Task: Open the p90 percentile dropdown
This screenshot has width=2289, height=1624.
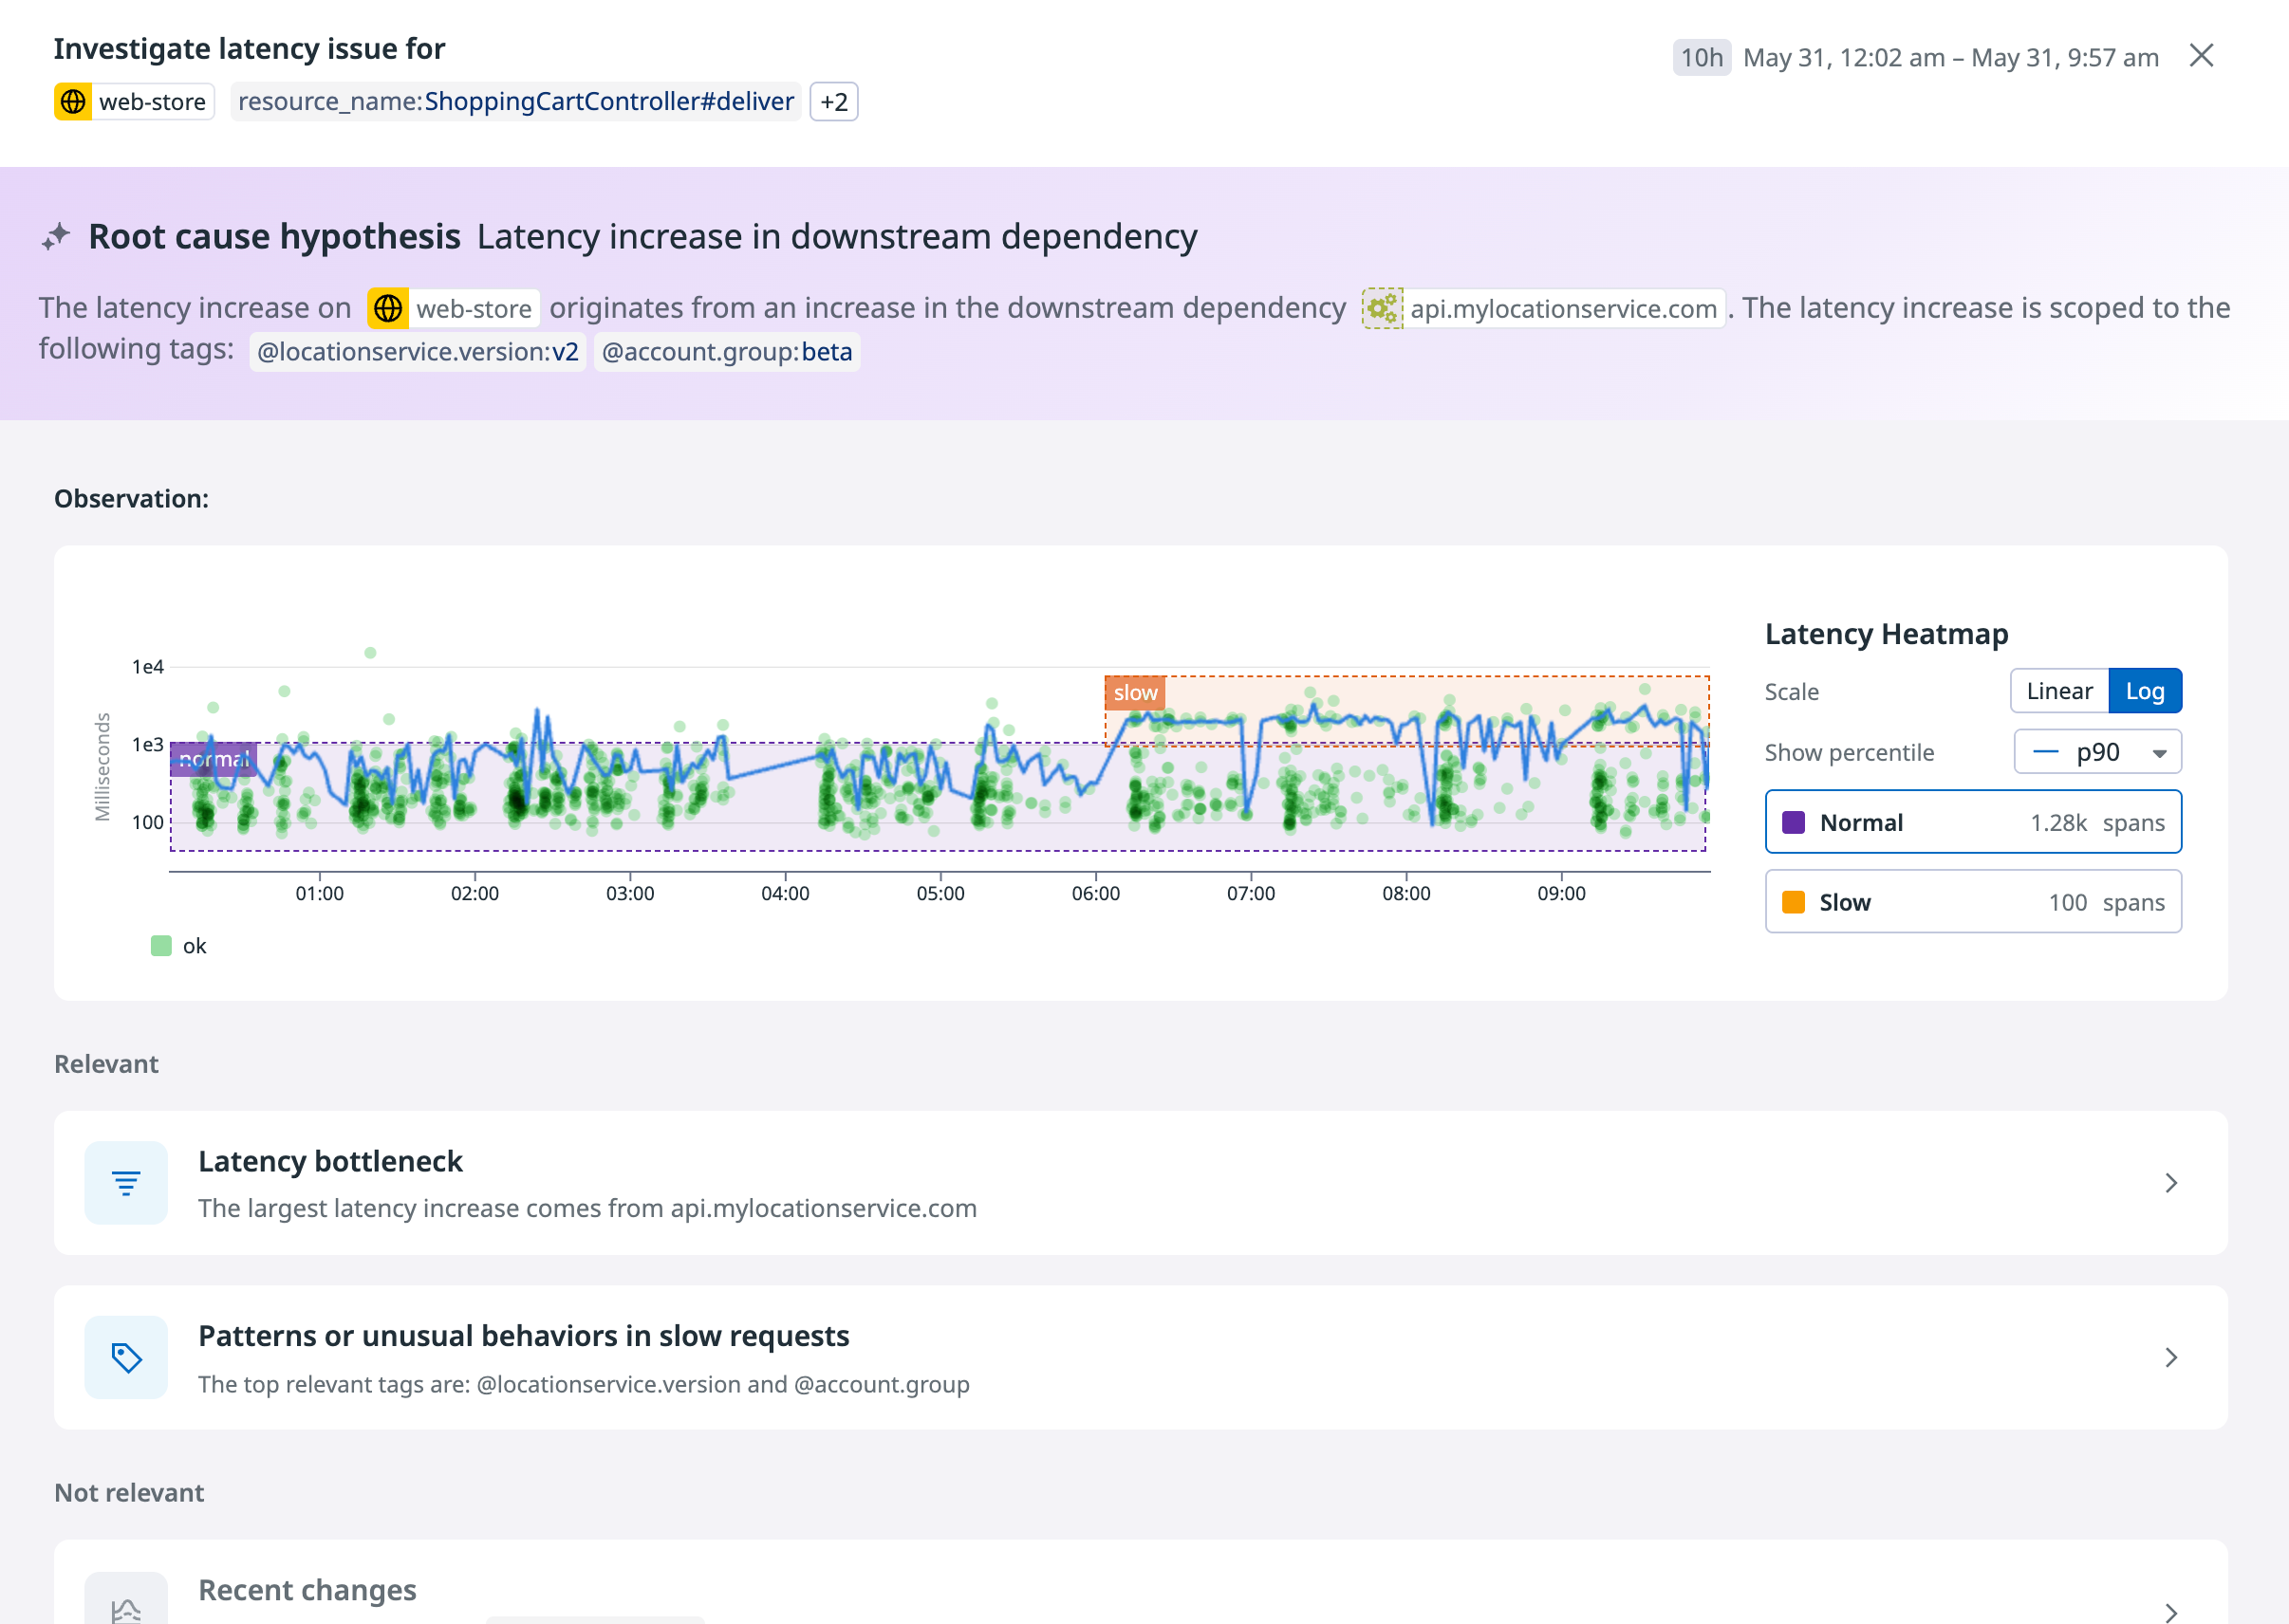Action: tap(2097, 752)
